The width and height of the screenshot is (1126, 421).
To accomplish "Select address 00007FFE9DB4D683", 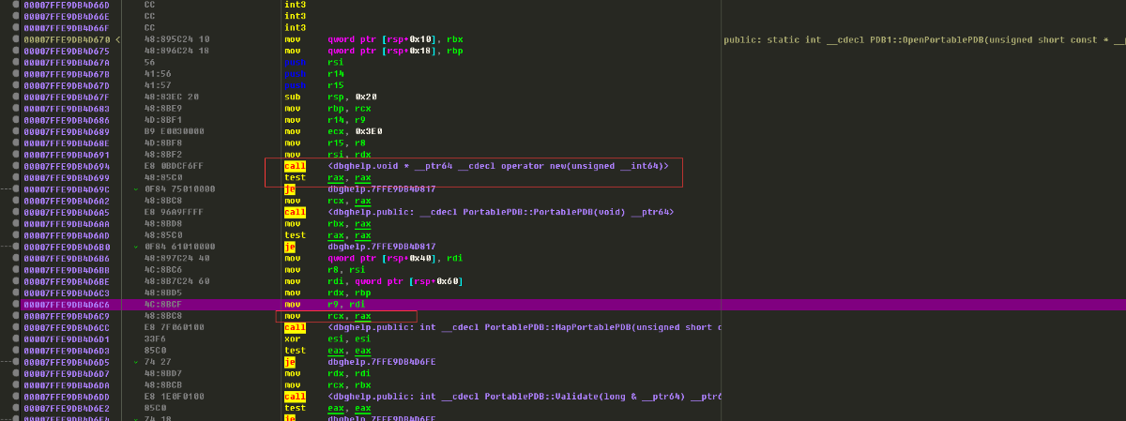I will tap(68, 109).
